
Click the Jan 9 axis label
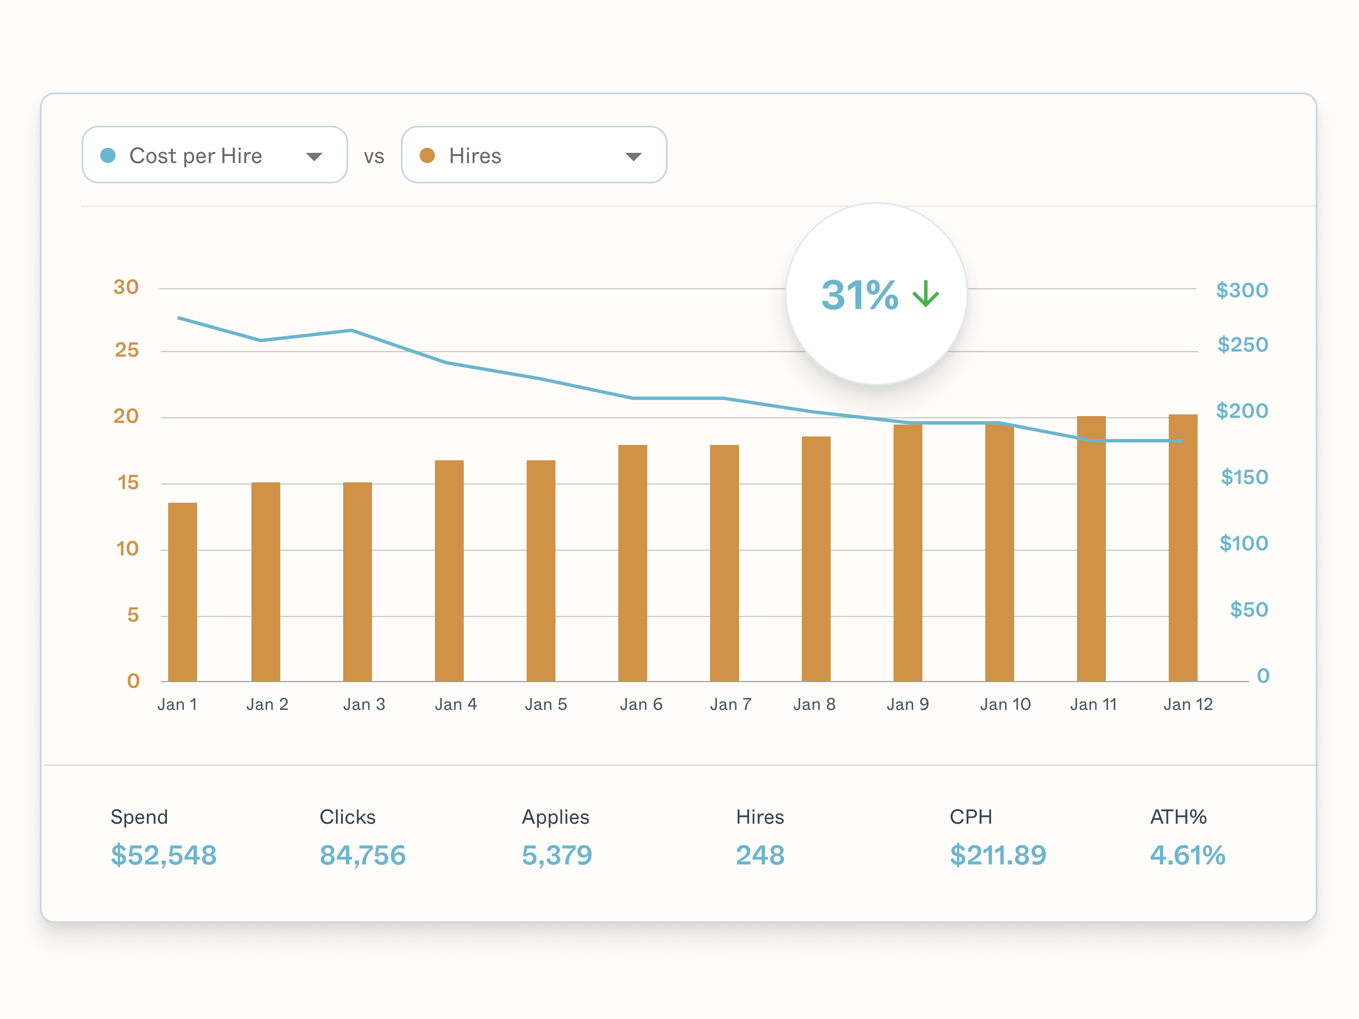(907, 704)
